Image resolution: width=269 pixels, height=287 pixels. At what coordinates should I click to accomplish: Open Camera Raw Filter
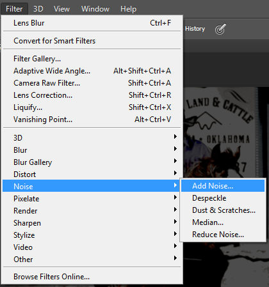coord(92,83)
